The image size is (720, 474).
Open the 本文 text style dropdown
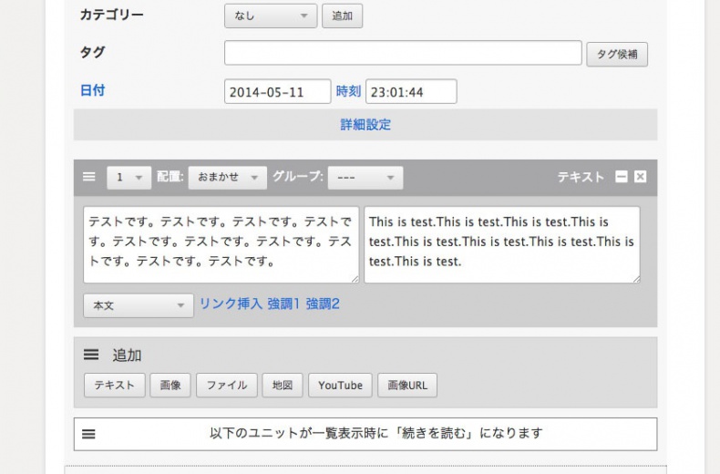138,305
